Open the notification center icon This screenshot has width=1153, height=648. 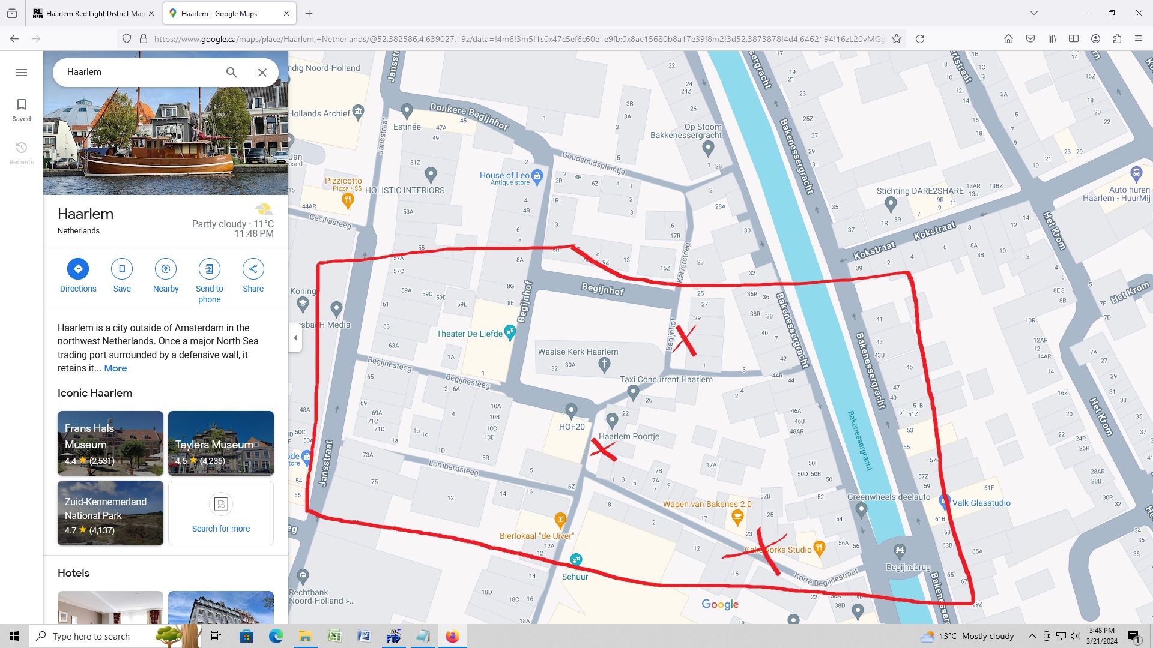(1134, 636)
